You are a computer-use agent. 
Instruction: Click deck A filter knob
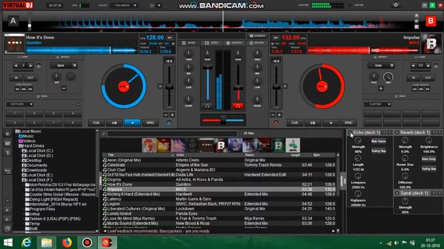(x=189, y=100)
